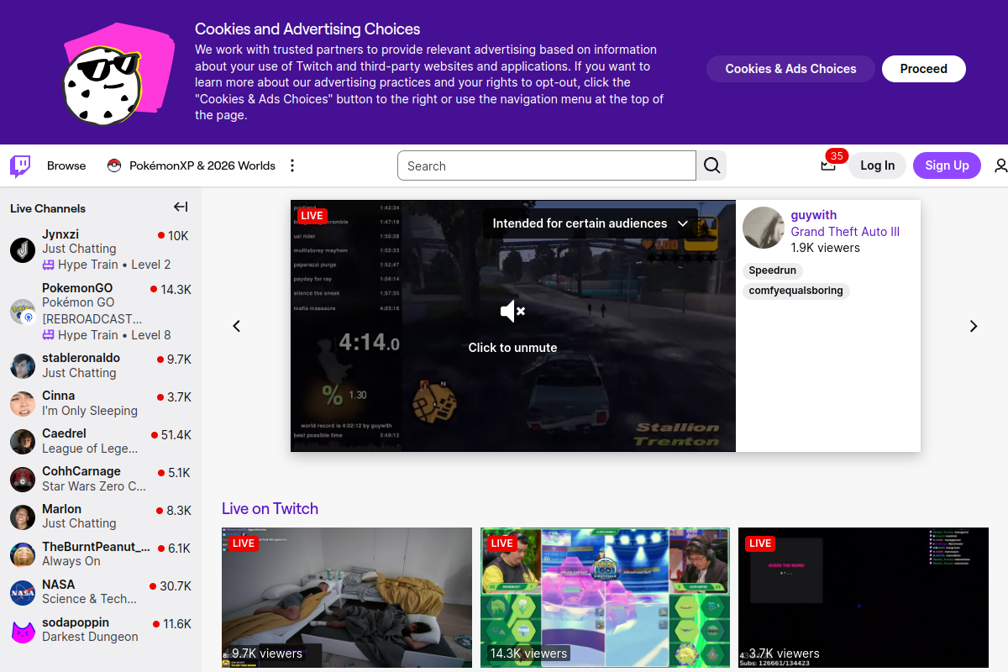Click stableronaldo's channel avatar
This screenshot has width=1008, height=672.
(x=23, y=365)
